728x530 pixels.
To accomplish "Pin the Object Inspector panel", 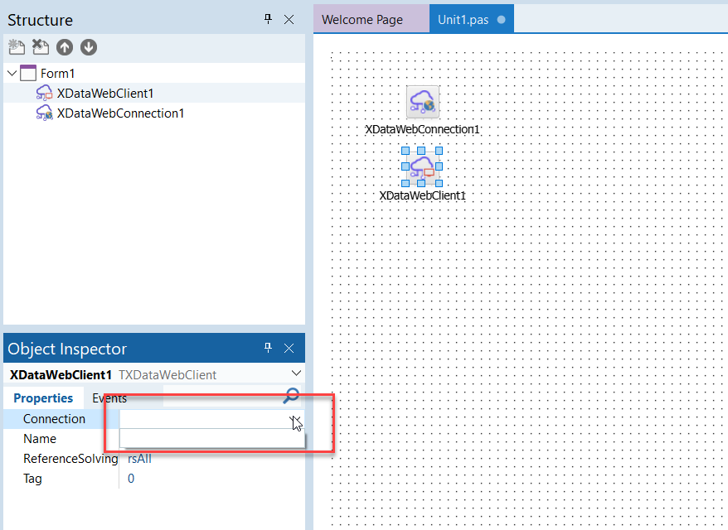I will 268,348.
